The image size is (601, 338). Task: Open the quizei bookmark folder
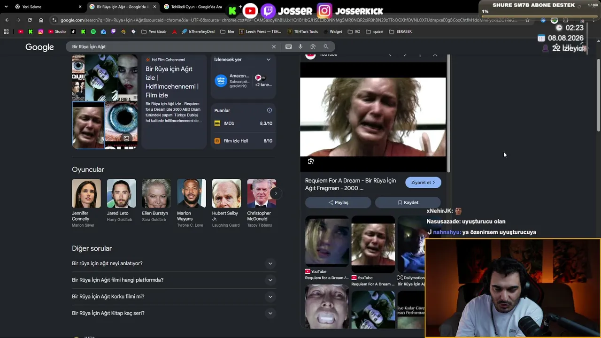[x=375, y=31]
